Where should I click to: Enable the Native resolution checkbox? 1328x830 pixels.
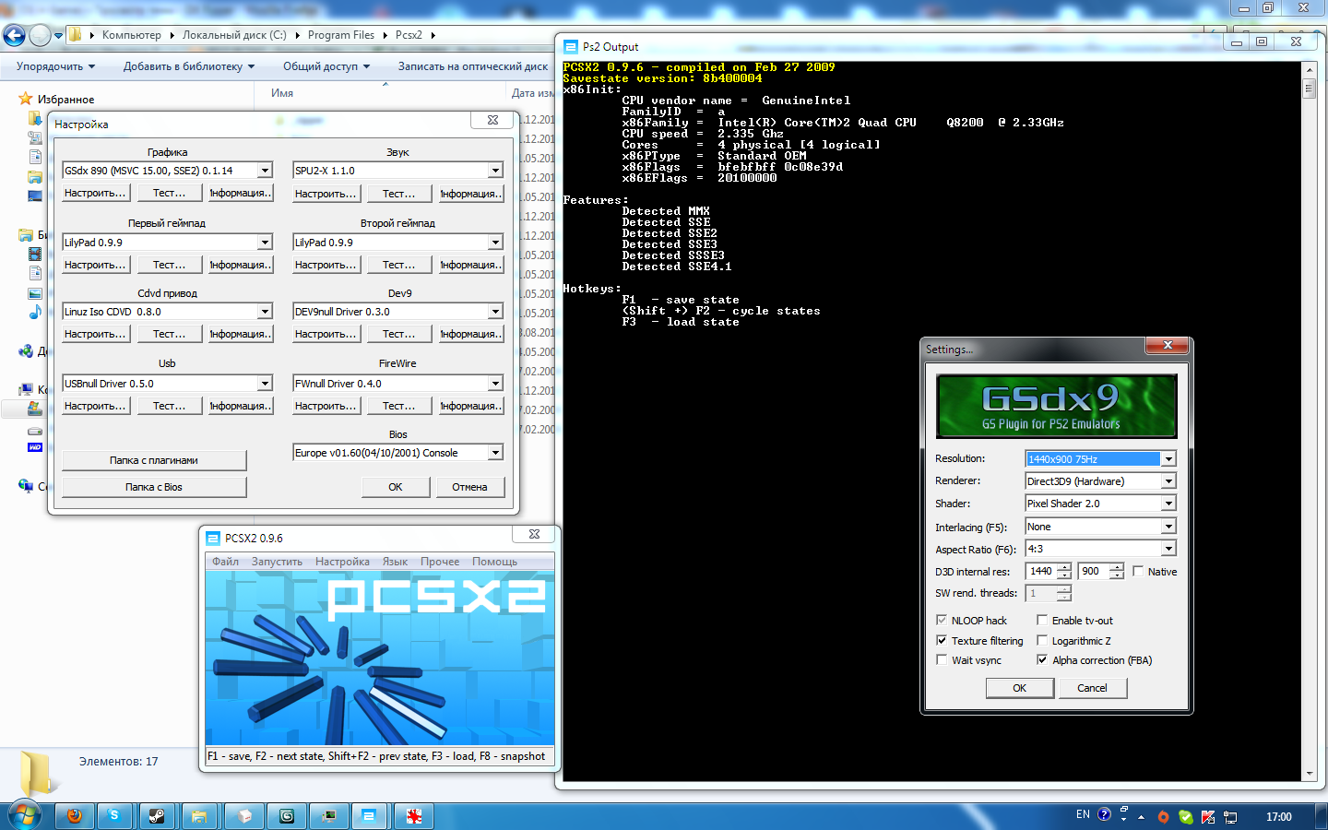1138,572
